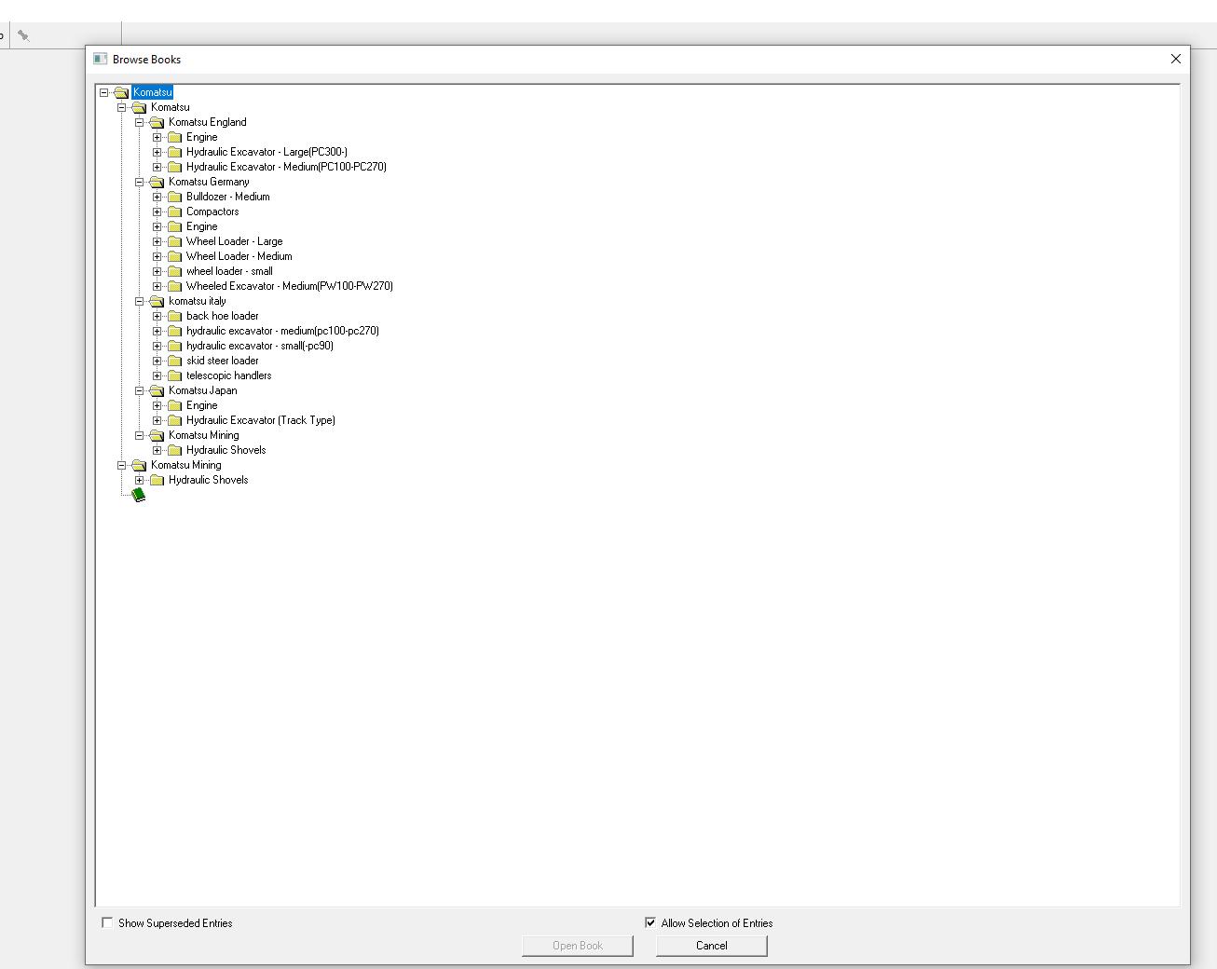1217x969 pixels.
Task: Click the folder icon beside Bulldozer - Medium
Action: pos(174,197)
